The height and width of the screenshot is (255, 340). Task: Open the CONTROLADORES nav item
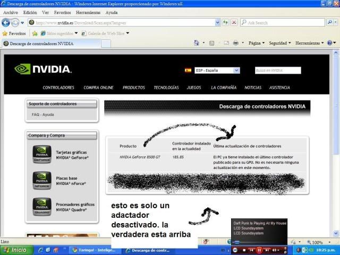[x=58, y=88]
